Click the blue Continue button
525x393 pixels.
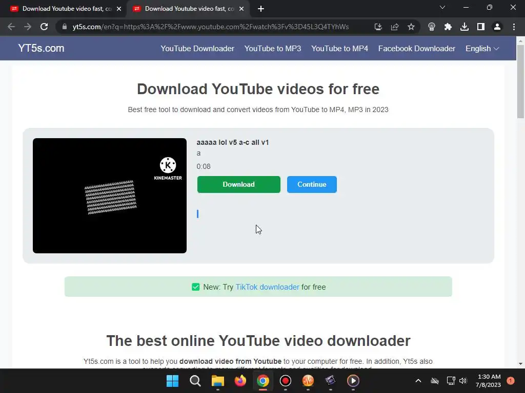point(312,184)
